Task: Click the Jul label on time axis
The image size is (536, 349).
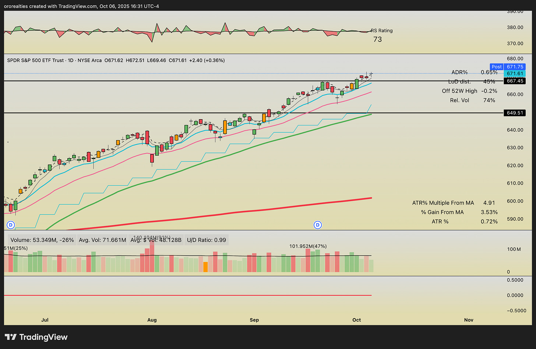Action: pos(45,320)
